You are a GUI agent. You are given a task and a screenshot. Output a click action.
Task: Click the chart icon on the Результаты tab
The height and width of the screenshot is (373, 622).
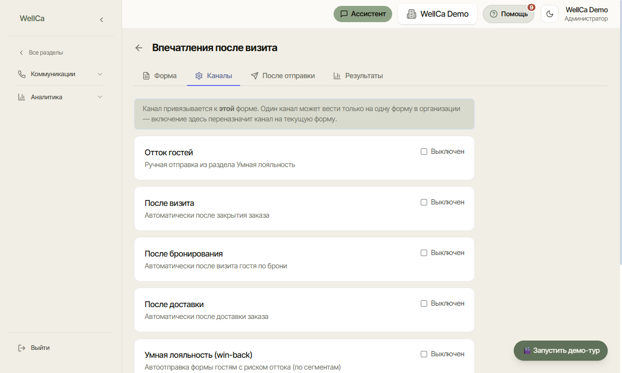click(337, 76)
